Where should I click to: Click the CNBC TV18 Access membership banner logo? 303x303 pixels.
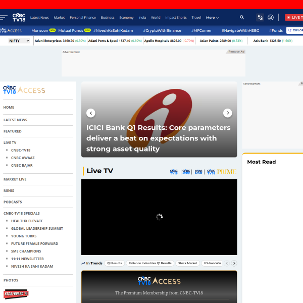[159, 281]
